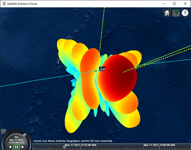191x150 pixels.
Task: Click the Home view button
Action: [167, 13]
